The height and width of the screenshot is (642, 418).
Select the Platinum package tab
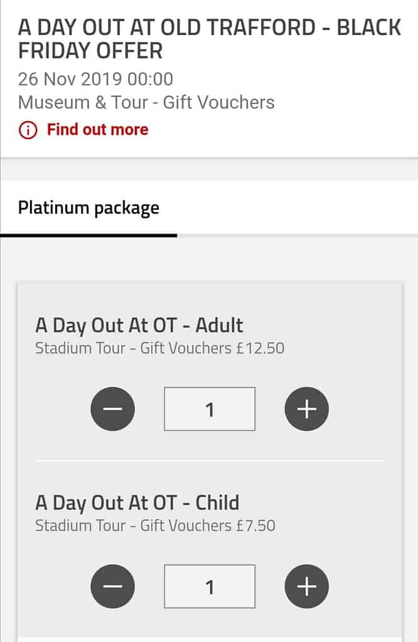pyautogui.click(x=88, y=208)
